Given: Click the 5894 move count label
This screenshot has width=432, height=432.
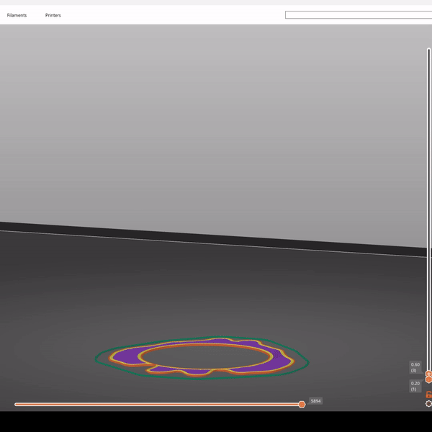Looking at the screenshot, I should point(316,401).
